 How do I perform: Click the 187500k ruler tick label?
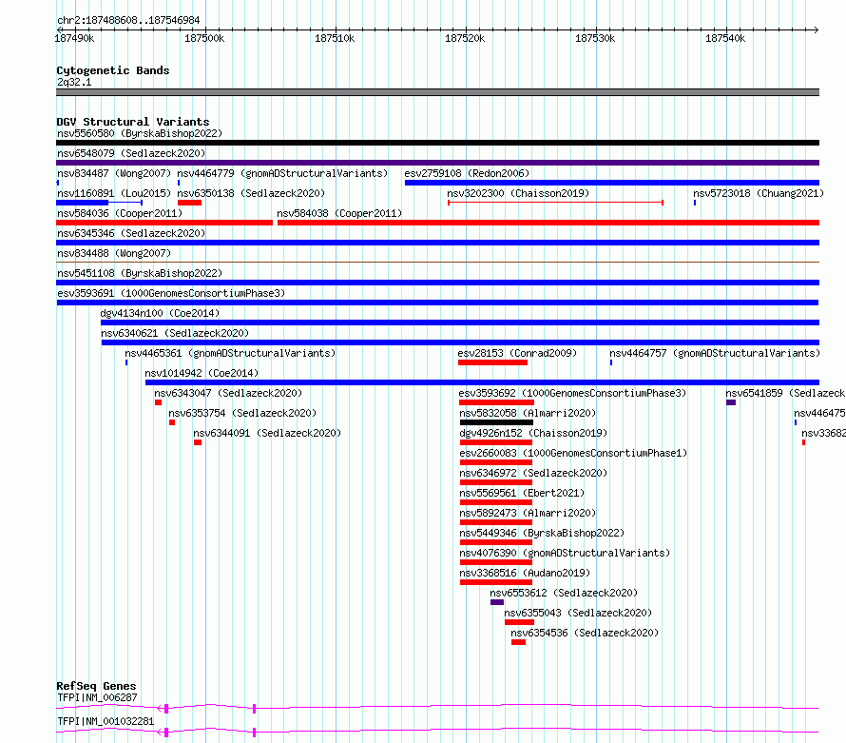coord(204,38)
